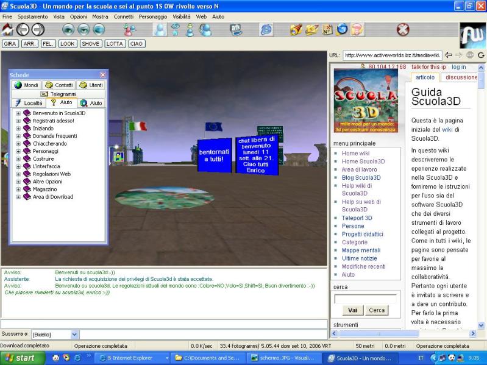Viewport: 487px width, 365px height.
Task: Click the Cerca button in wiki
Action: click(377, 310)
